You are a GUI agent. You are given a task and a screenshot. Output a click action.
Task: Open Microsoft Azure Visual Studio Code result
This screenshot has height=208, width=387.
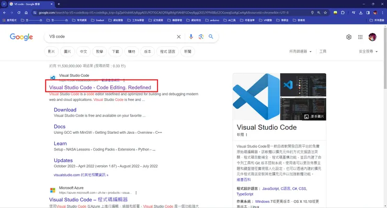[88, 199]
